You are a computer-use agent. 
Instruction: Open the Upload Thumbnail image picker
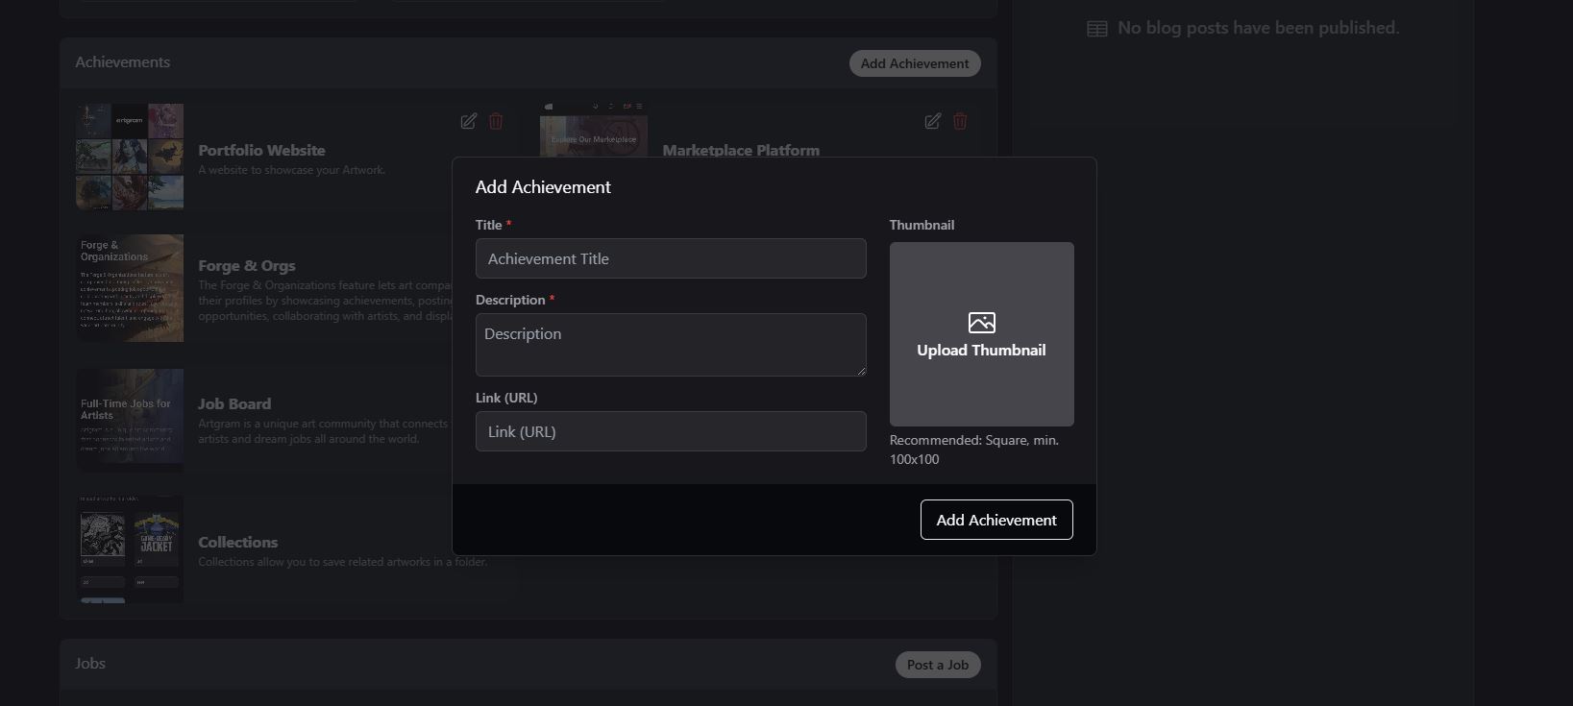(x=981, y=334)
